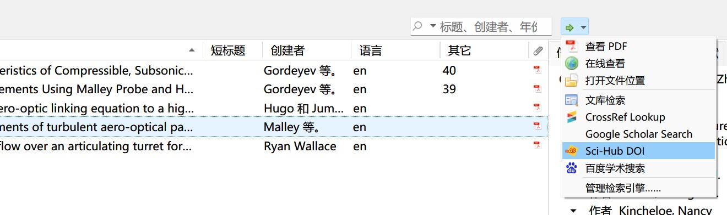This screenshot has height=215, width=727.
Task: Click the value 39 in 其它 column
Action: (449, 89)
